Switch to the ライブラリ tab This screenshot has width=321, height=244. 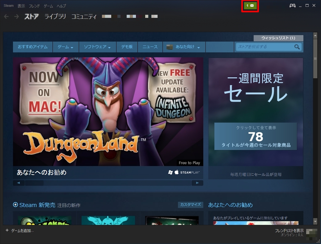pyautogui.click(x=55, y=17)
